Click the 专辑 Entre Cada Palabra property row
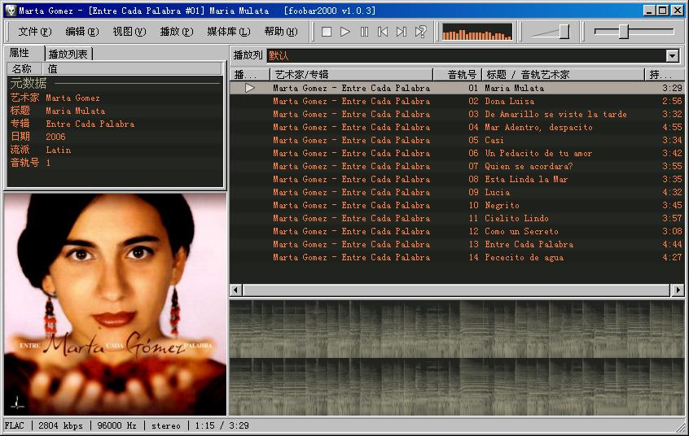The height and width of the screenshot is (436, 689). click(115, 124)
